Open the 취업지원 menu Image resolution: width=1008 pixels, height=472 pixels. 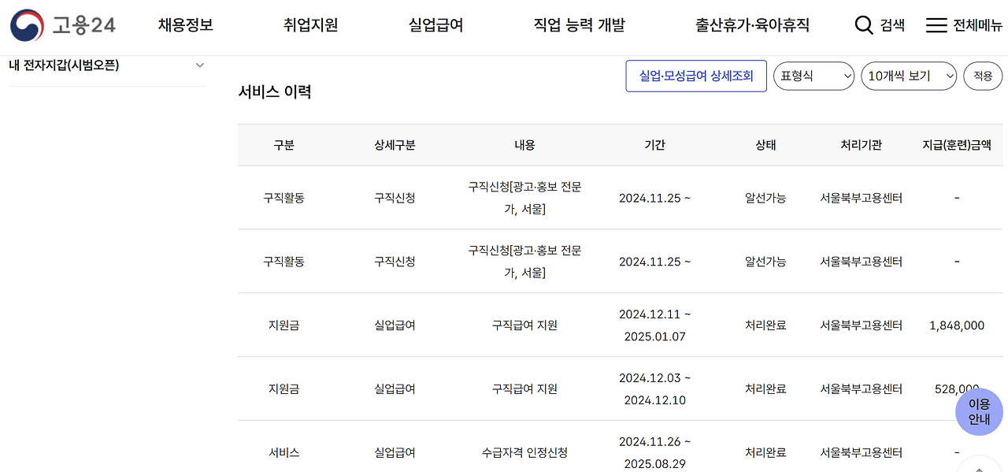pos(311,24)
